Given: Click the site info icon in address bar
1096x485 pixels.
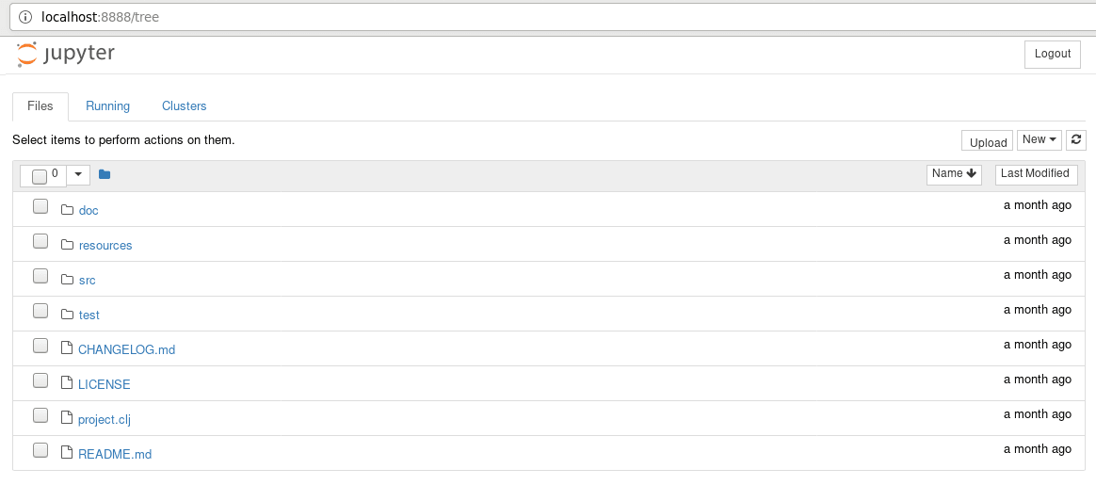Looking at the screenshot, I should 24,17.
